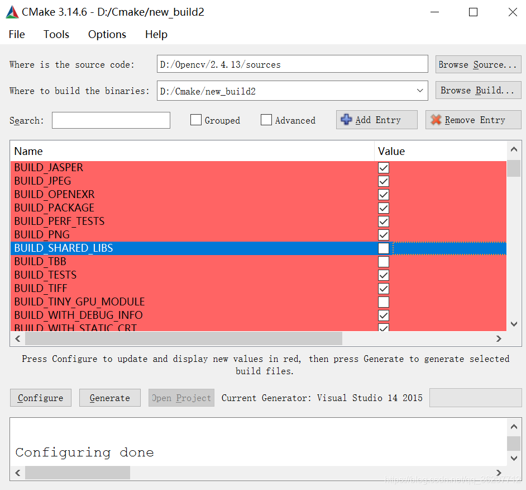Image resolution: width=526 pixels, height=490 pixels.
Task: Click the 'Configuring done' log text
Action: click(x=84, y=453)
